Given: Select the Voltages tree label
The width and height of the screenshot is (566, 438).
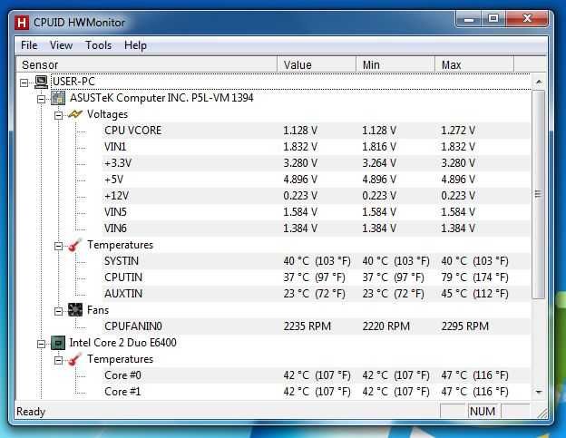Looking at the screenshot, I should pyautogui.click(x=107, y=114).
